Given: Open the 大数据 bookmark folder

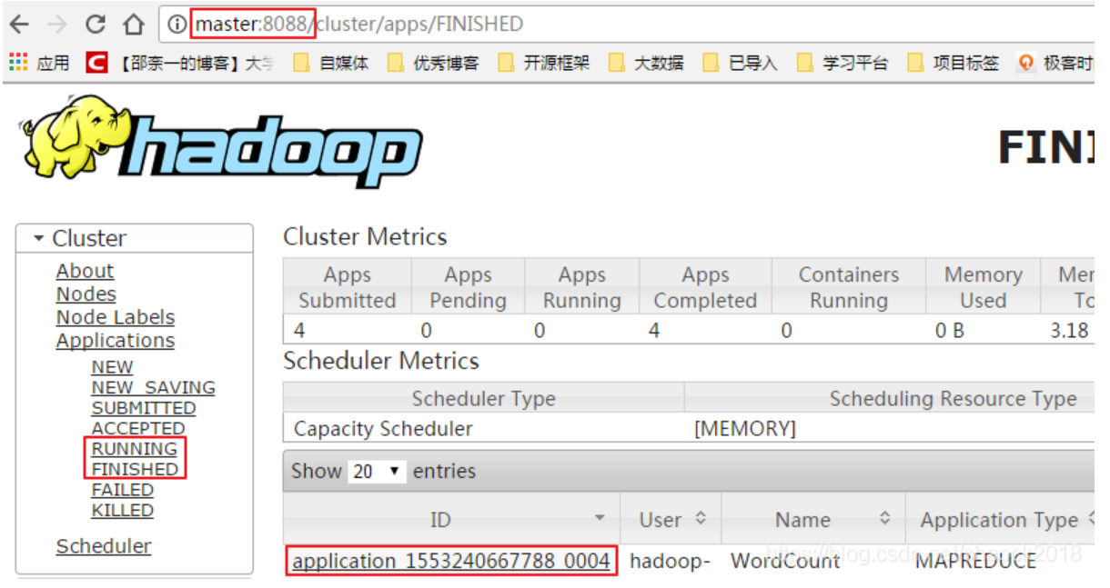Looking at the screenshot, I should (646, 63).
